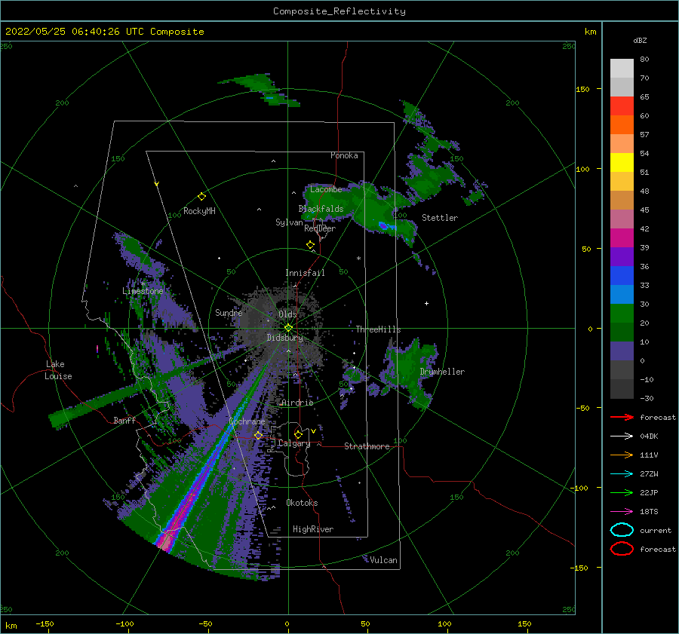Click the Stettler city label

(x=440, y=218)
